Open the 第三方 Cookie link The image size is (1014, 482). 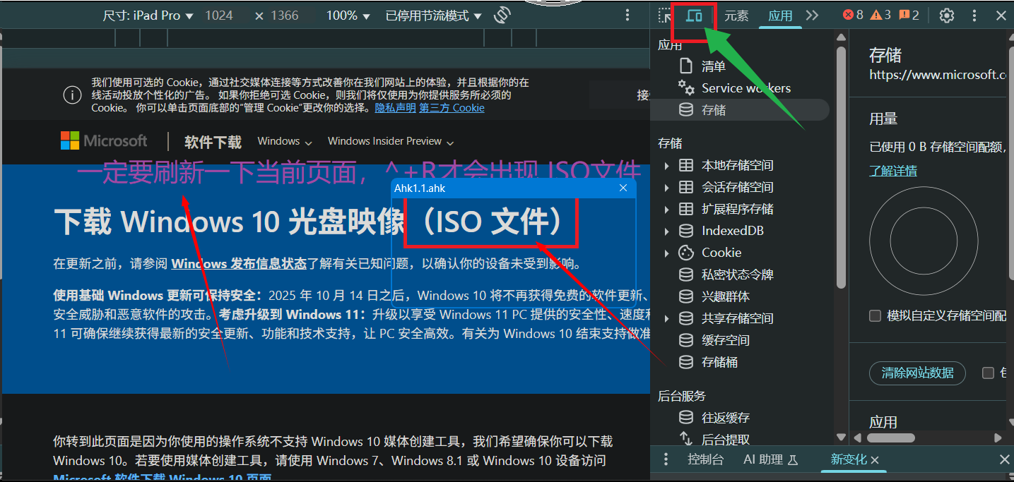[452, 108]
